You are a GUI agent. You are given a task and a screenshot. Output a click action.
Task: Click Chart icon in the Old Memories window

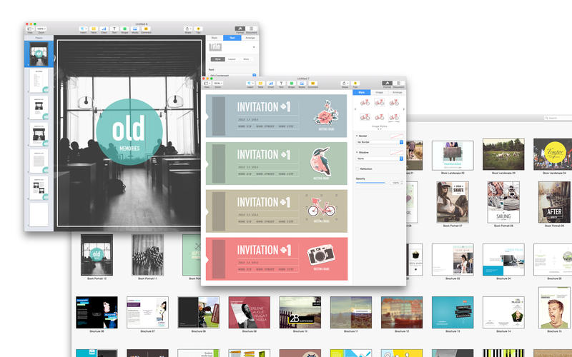pos(104,29)
